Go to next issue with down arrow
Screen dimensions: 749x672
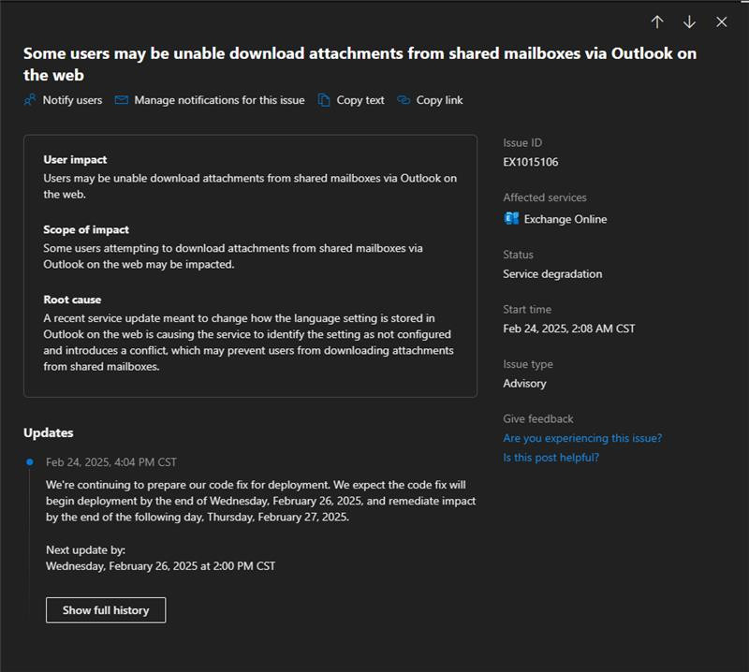689,22
